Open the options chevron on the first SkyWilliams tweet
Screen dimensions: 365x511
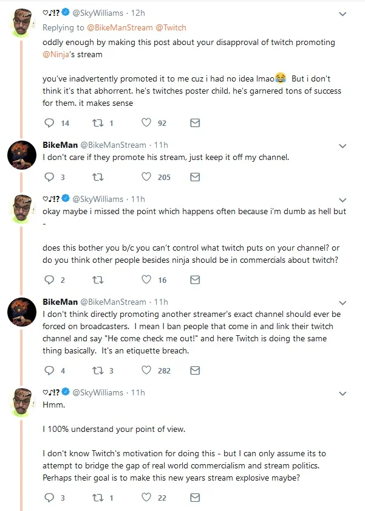(x=343, y=14)
